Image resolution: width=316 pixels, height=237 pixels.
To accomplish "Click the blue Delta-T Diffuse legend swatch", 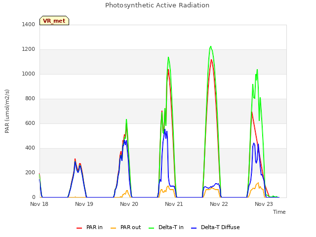I will pos(194,228).
